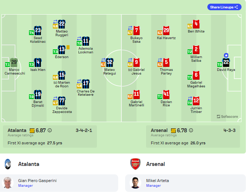Click Marco Carnesecchi's green goalkeeper jersey

tap(14, 62)
